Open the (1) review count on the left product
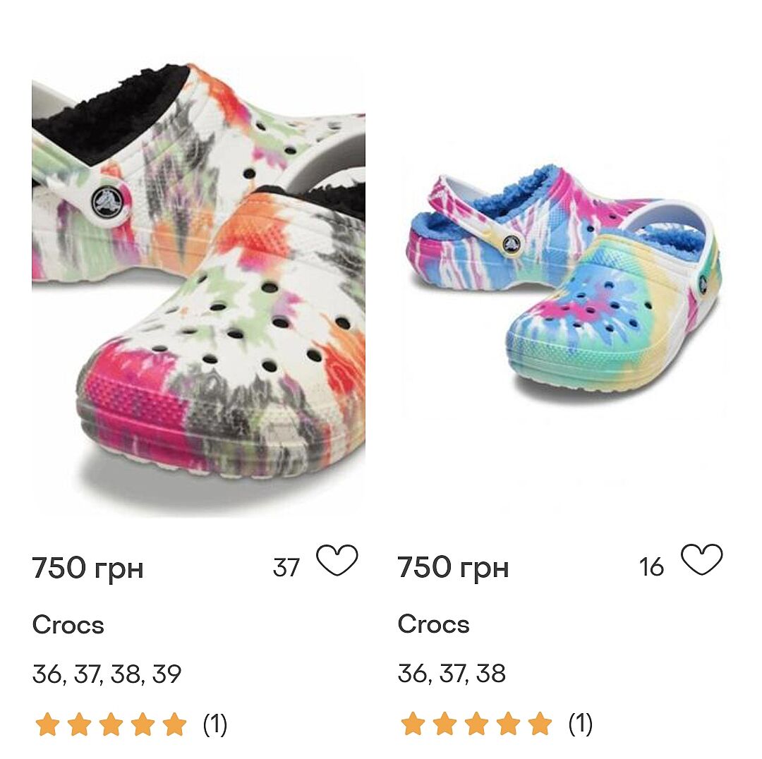 pyautogui.click(x=215, y=724)
